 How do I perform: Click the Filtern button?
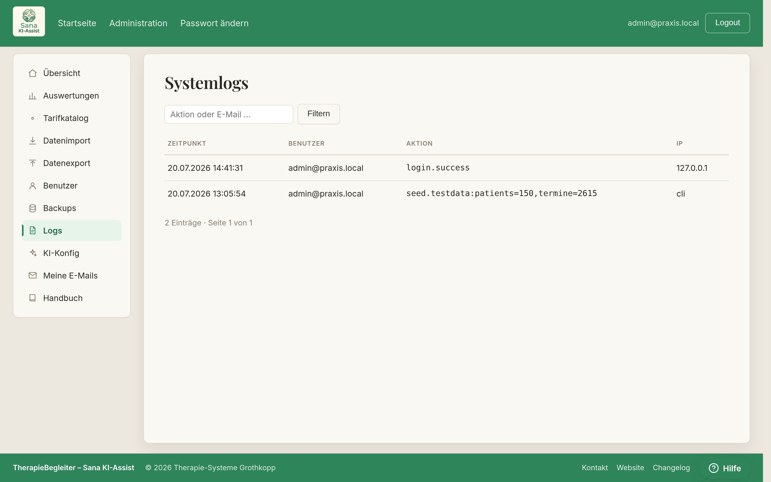click(319, 114)
